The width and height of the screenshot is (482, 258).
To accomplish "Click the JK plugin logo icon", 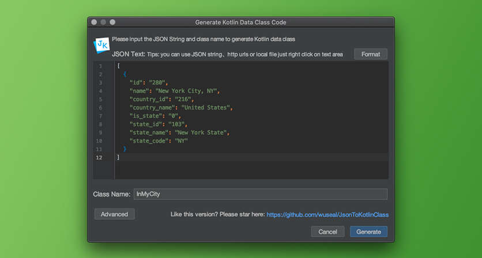I will [101, 45].
